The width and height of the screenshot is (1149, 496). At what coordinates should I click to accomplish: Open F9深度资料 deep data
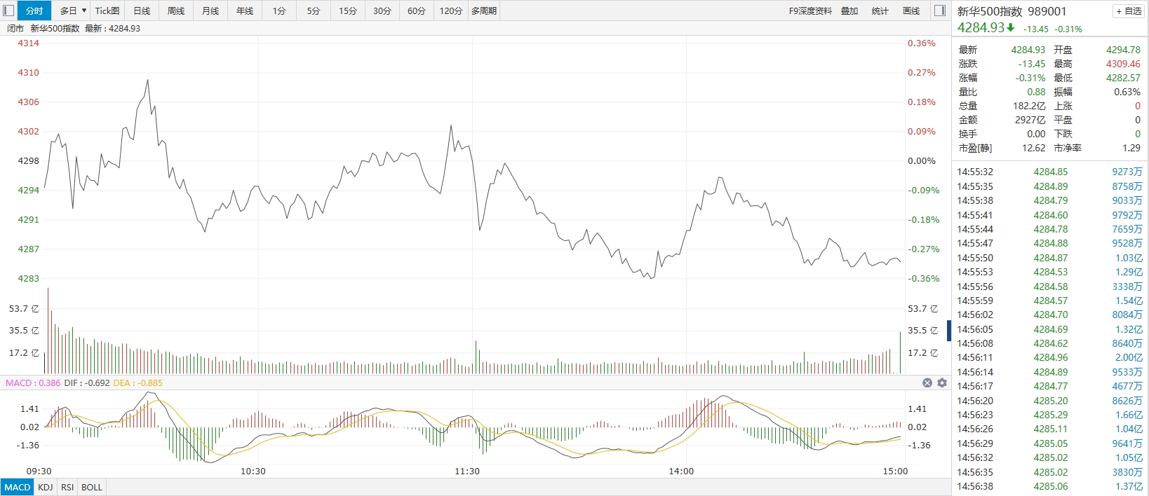[810, 11]
